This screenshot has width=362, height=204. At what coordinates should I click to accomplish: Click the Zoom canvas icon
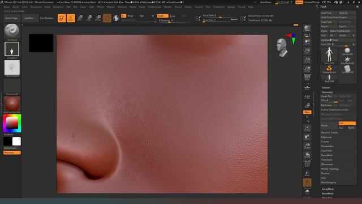tap(307, 51)
